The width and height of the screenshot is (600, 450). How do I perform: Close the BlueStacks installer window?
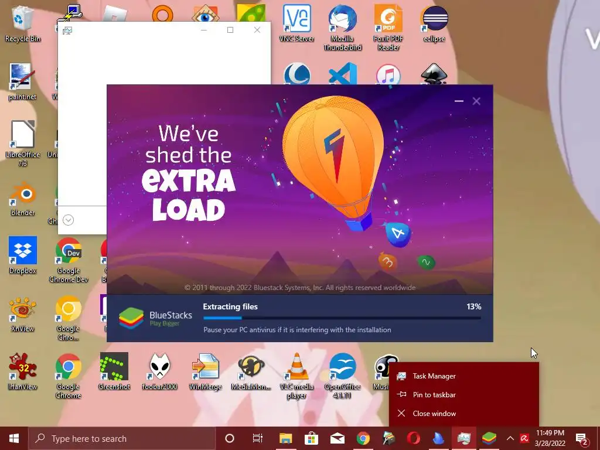[x=476, y=101]
